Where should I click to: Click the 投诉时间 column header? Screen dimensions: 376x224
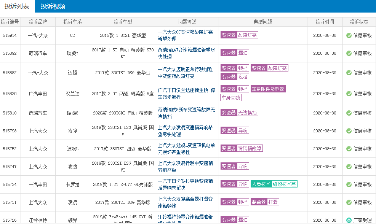(325, 22)
